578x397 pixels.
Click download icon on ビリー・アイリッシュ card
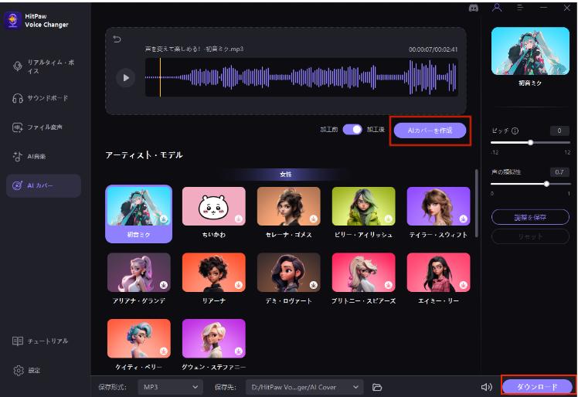388,219
